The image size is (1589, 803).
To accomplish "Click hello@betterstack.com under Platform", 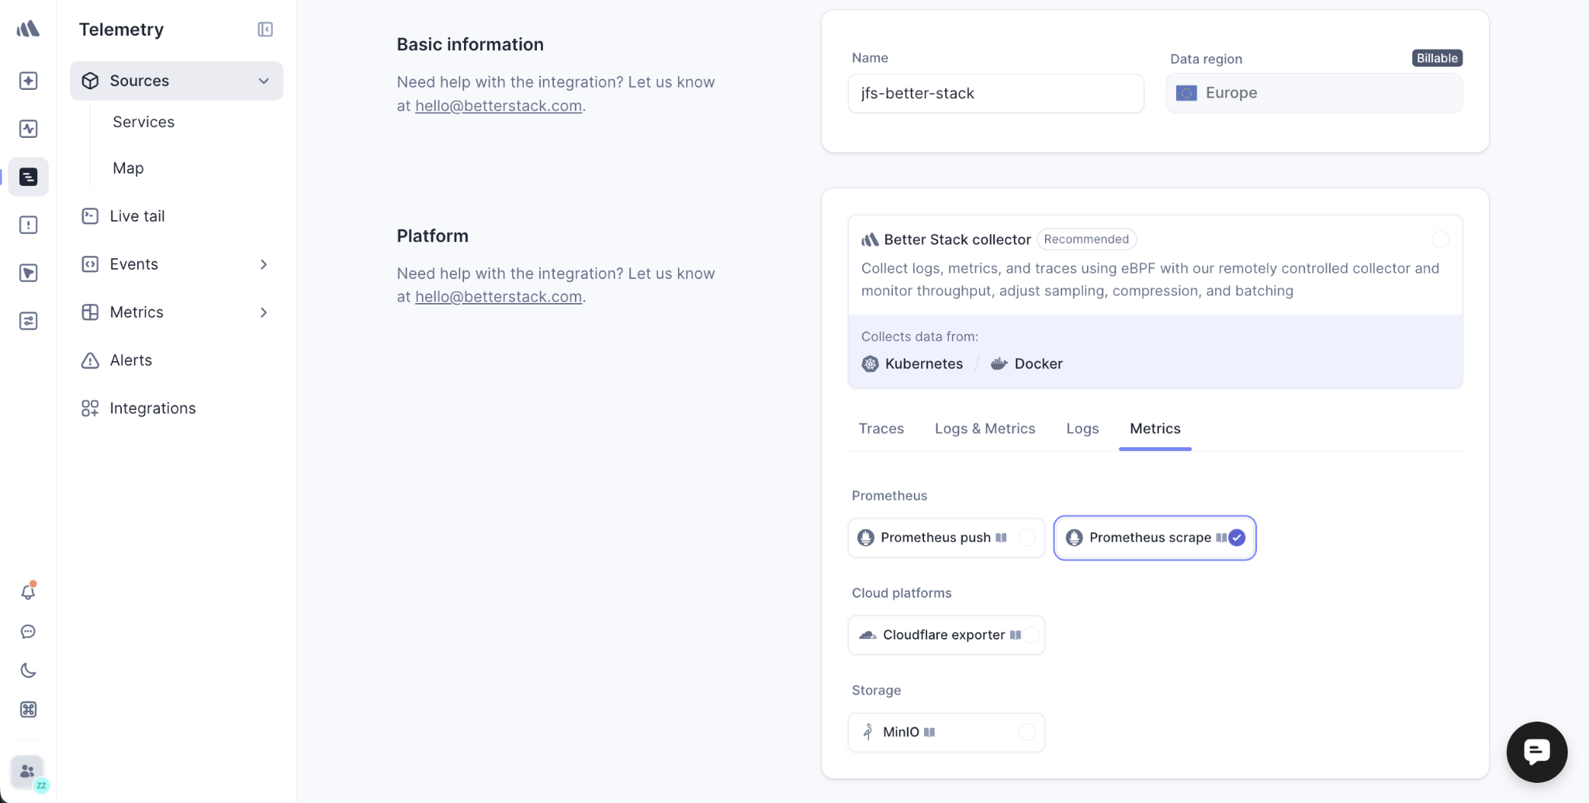I will (498, 297).
